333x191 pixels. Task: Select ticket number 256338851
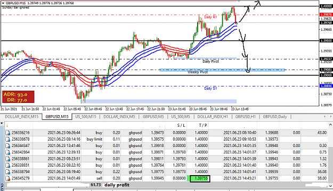[x=21, y=165]
